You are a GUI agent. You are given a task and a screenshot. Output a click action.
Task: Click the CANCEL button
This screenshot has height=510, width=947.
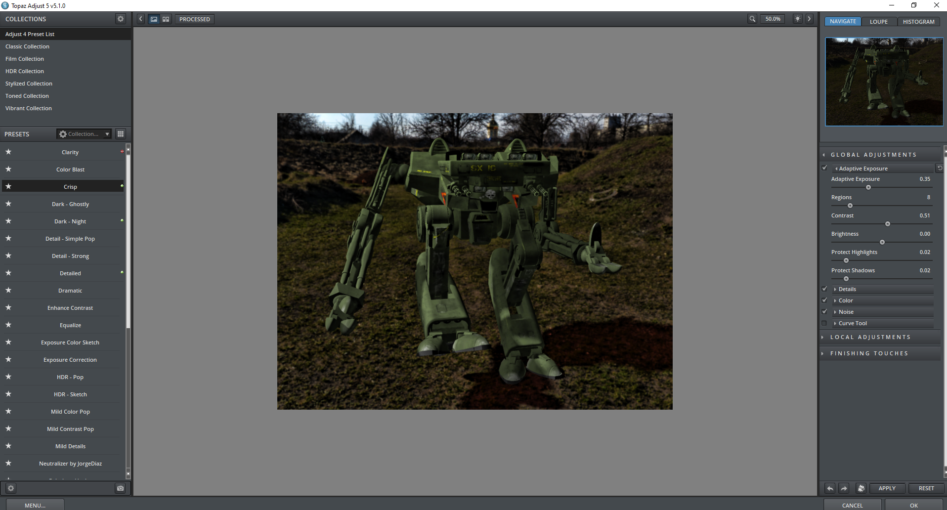pyautogui.click(x=853, y=505)
